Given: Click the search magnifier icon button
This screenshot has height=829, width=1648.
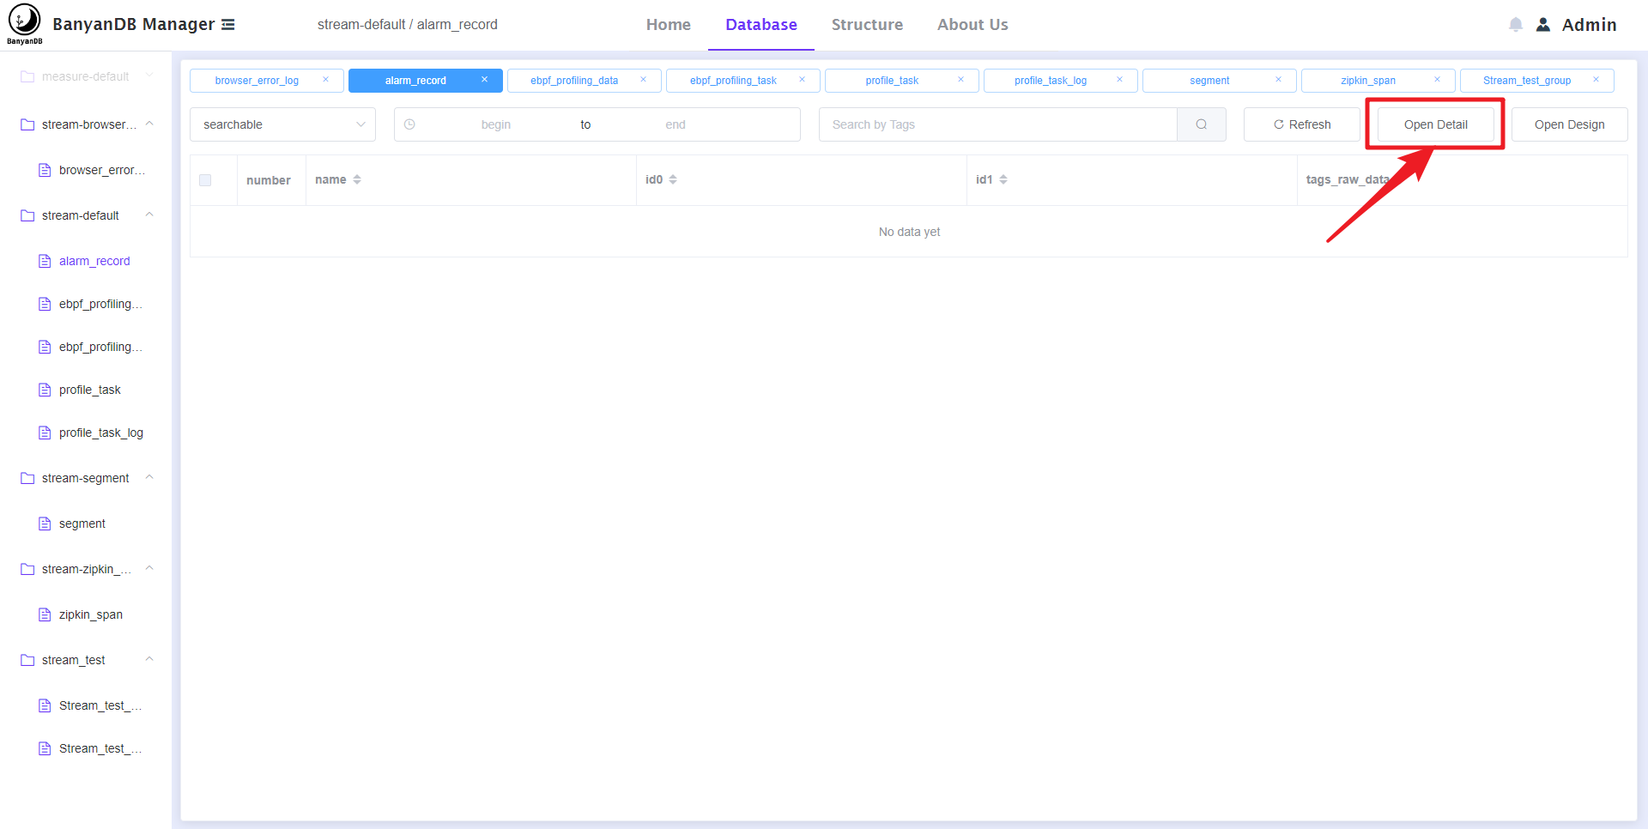Looking at the screenshot, I should [1202, 124].
